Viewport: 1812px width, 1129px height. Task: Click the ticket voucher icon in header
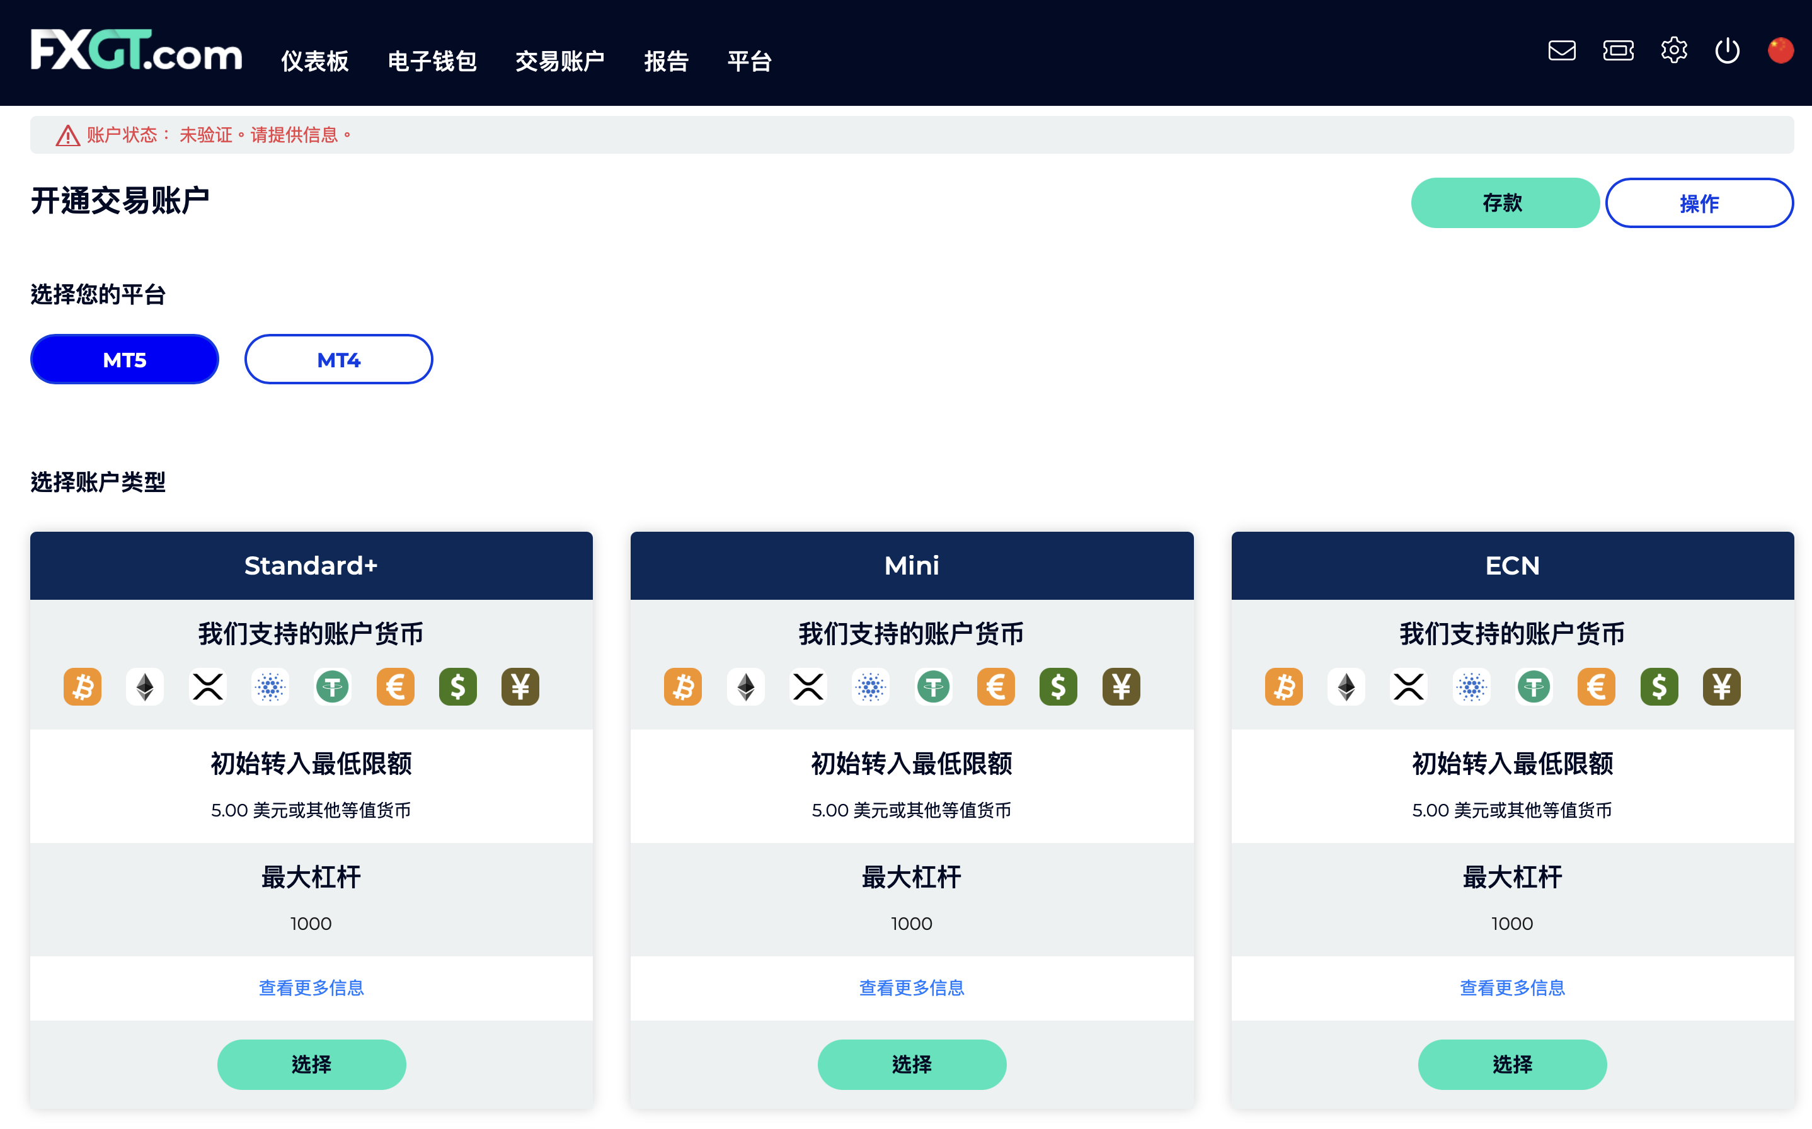pyautogui.click(x=1618, y=51)
